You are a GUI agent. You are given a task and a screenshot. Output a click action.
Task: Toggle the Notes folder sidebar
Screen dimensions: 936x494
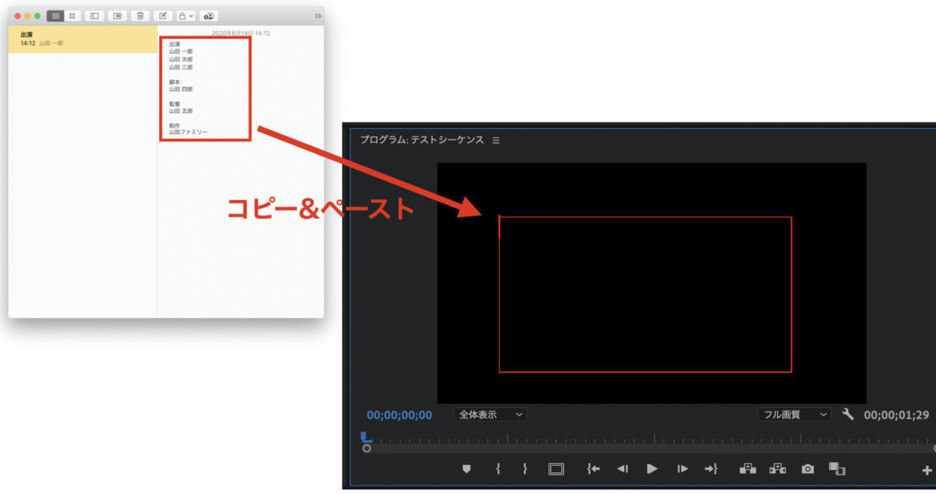pos(94,16)
